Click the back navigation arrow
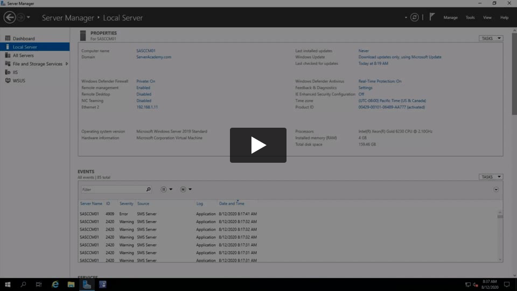 (x=9, y=17)
